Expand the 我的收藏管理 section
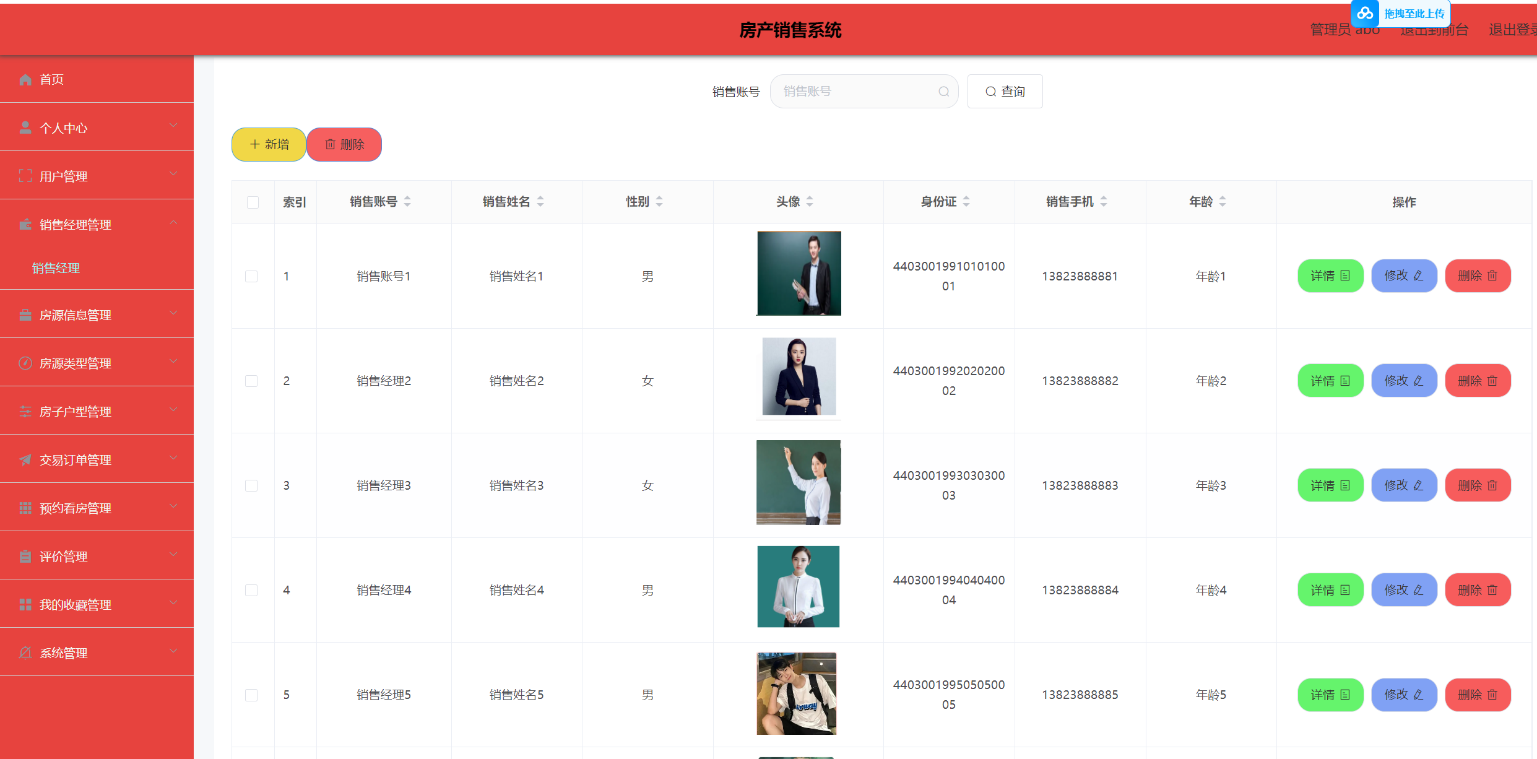 click(x=173, y=602)
